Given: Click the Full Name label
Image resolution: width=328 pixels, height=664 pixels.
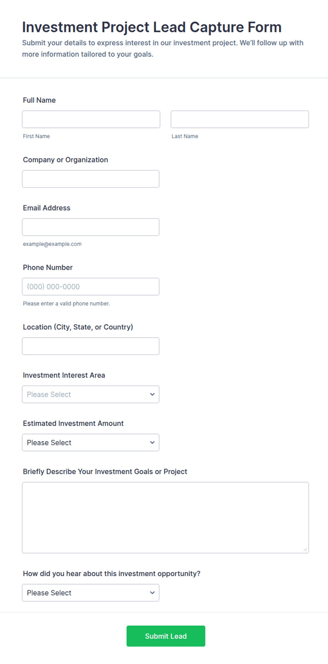Looking at the screenshot, I should tap(39, 100).
